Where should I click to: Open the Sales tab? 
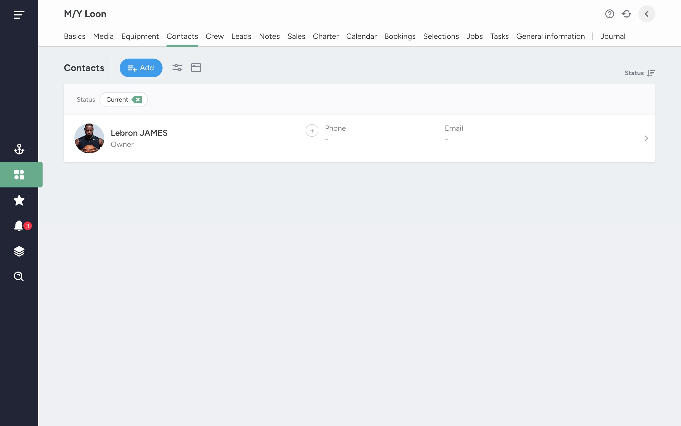tap(296, 36)
